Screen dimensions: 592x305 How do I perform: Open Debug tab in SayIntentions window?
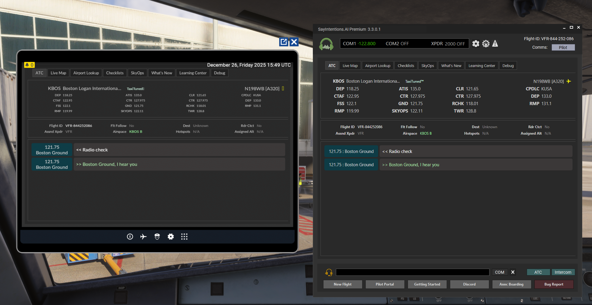pos(508,66)
